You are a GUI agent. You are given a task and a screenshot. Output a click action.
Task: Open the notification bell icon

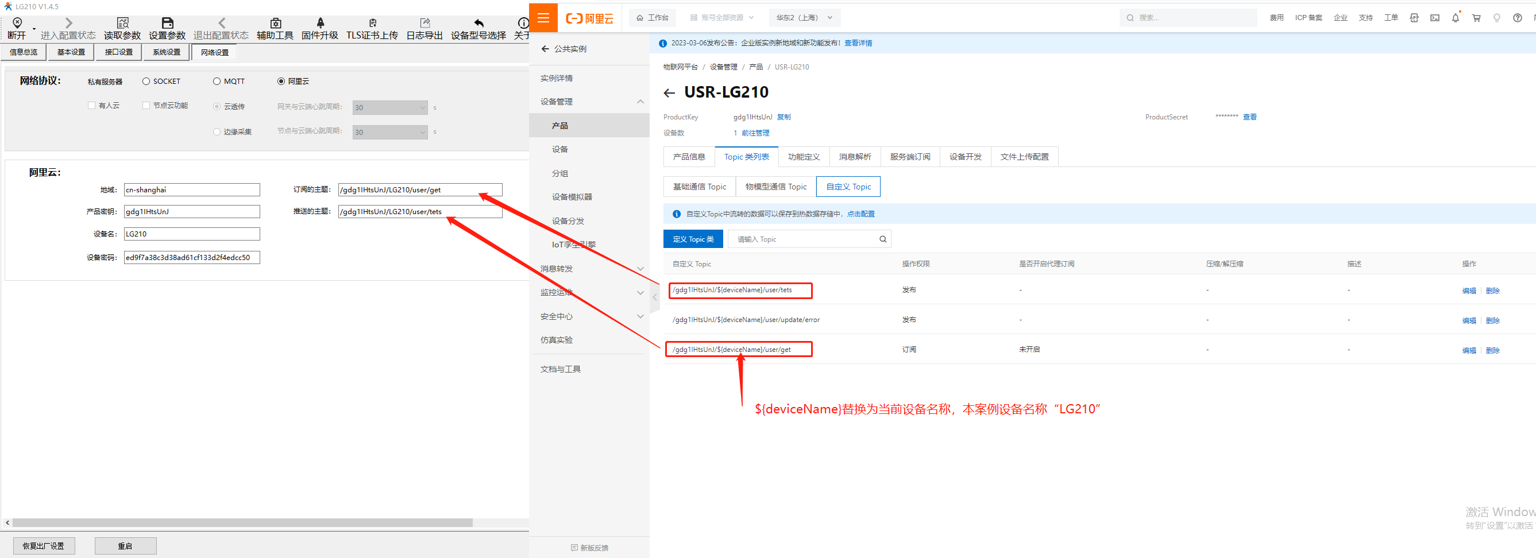[1456, 18]
